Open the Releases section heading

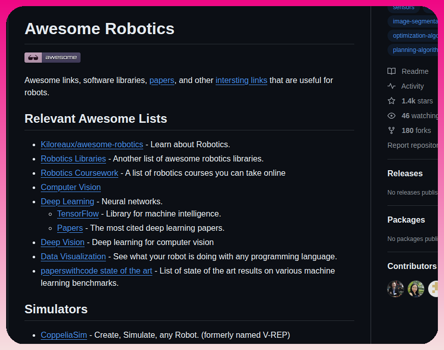405,173
